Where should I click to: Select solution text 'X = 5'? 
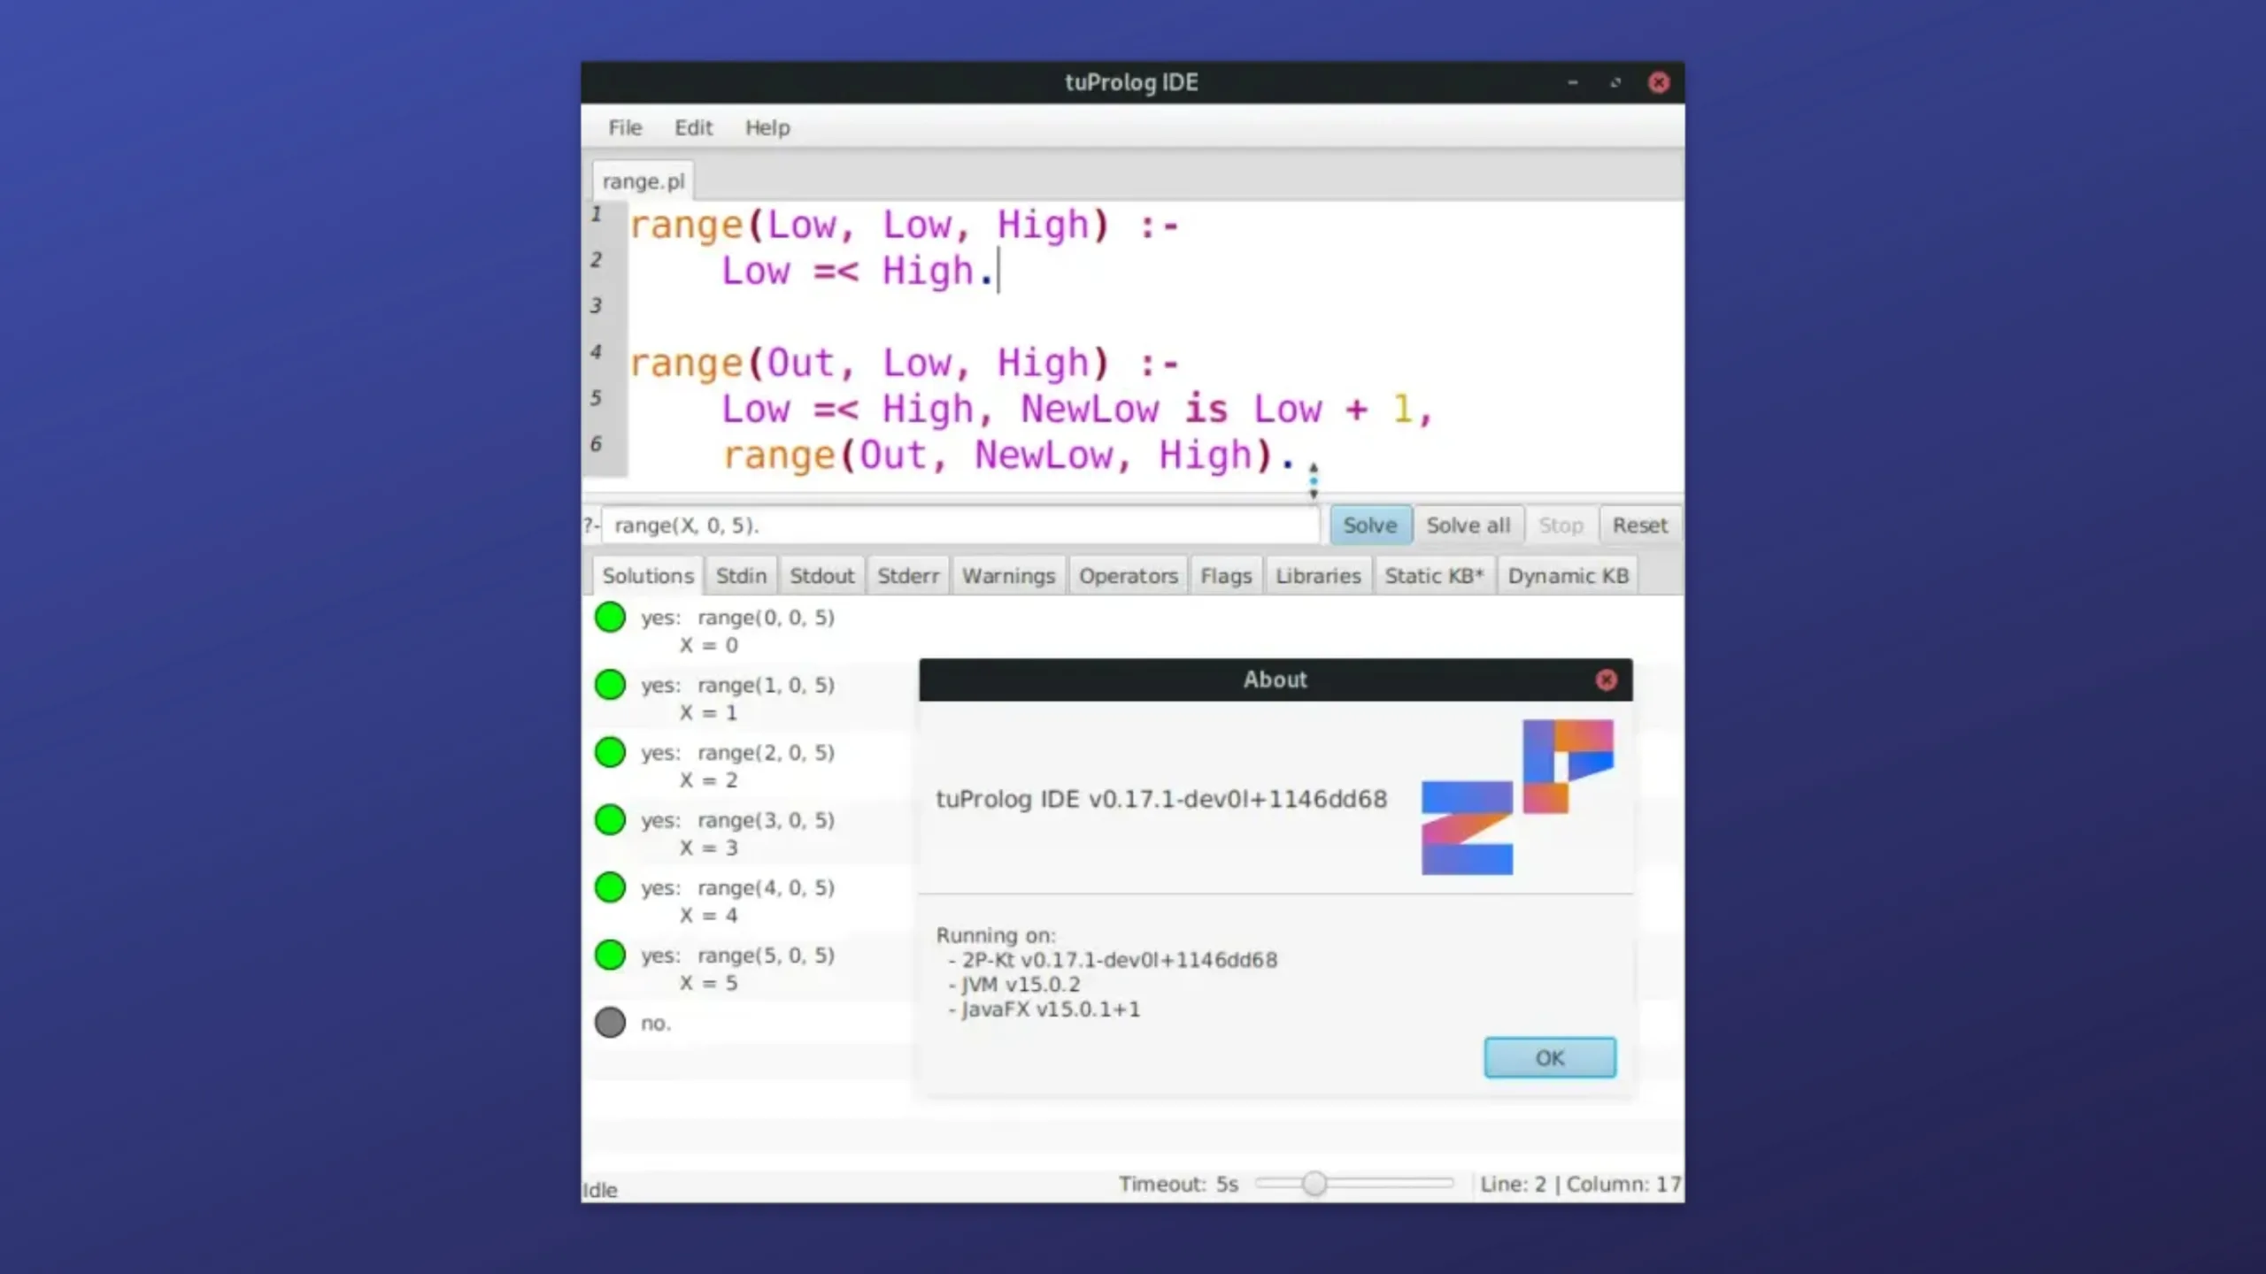click(x=708, y=983)
